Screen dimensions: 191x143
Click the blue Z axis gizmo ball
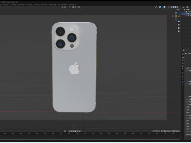pyautogui.click(x=176, y=13)
